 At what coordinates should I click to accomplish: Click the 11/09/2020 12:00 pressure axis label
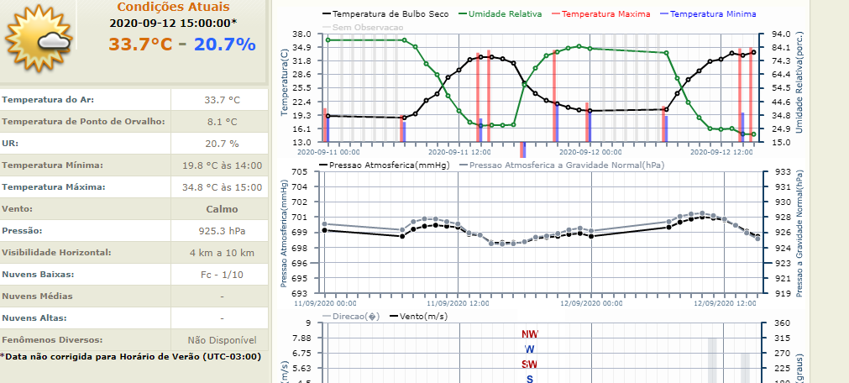pos(459,304)
